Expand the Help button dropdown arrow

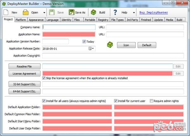tap(134, 12)
